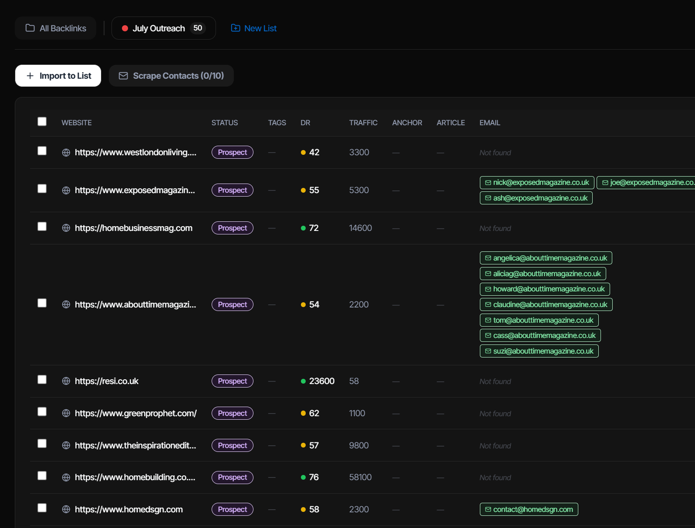Click the red dot beside July Outreach
The image size is (695, 528).
[x=125, y=28]
